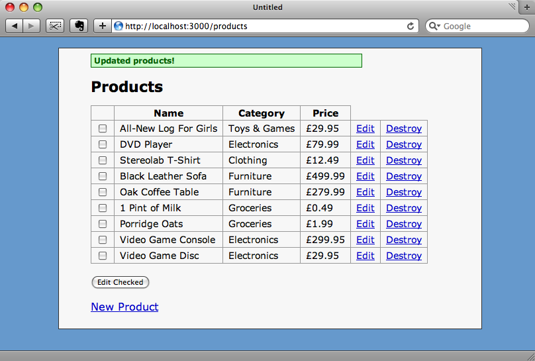Edit the Video Game Console product

tap(365, 240)
